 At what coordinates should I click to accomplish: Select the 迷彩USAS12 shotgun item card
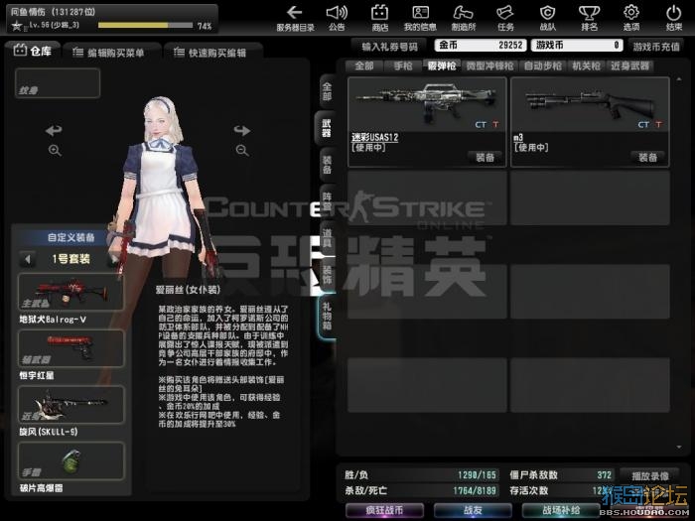pos(427,122)
